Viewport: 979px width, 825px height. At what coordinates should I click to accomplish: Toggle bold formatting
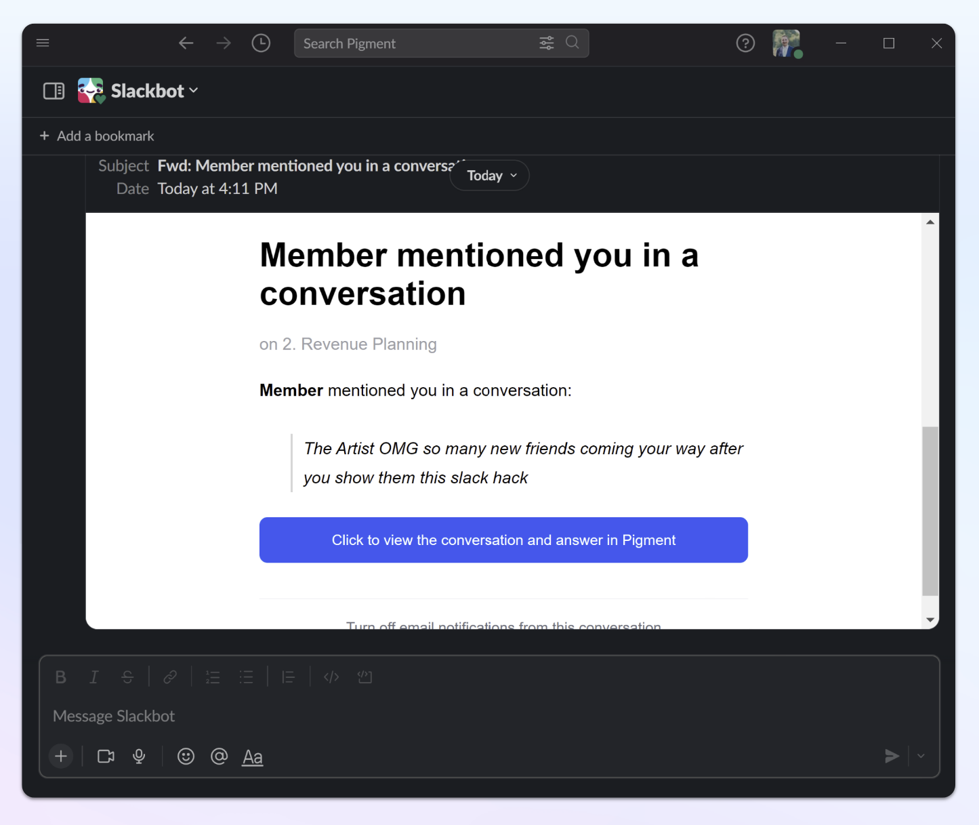click(61, 677)
